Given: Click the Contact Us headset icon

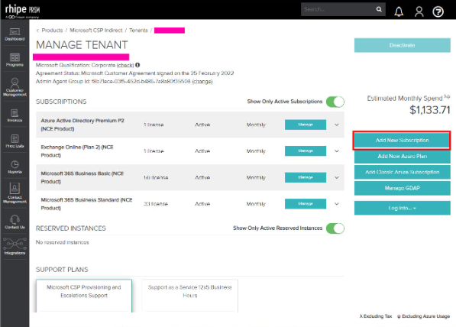Looking at the screenshot, I should click(15, 222).
